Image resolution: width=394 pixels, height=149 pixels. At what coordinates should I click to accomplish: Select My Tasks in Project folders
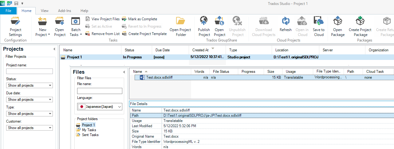pos(89,130)
